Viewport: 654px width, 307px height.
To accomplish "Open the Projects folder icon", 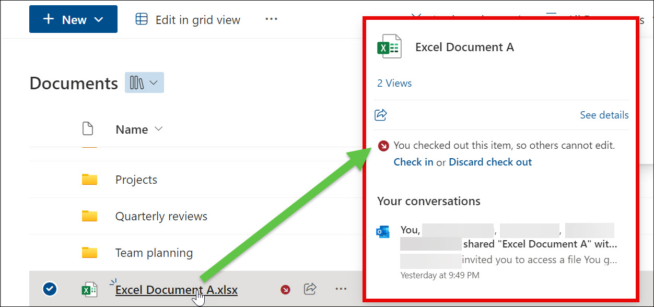I will pos(89,179).
